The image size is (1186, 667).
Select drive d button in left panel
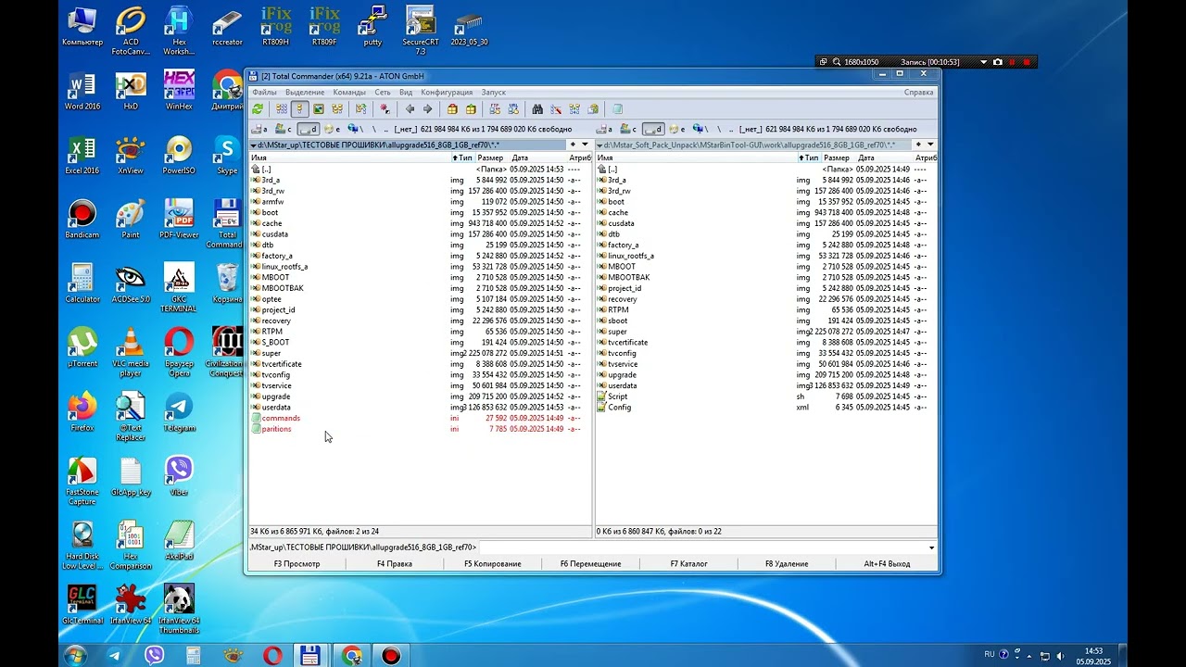coord(309,130)
